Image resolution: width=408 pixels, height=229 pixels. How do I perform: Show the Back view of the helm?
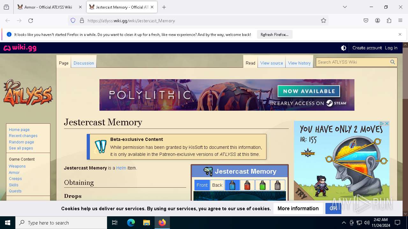click(217, 185)
